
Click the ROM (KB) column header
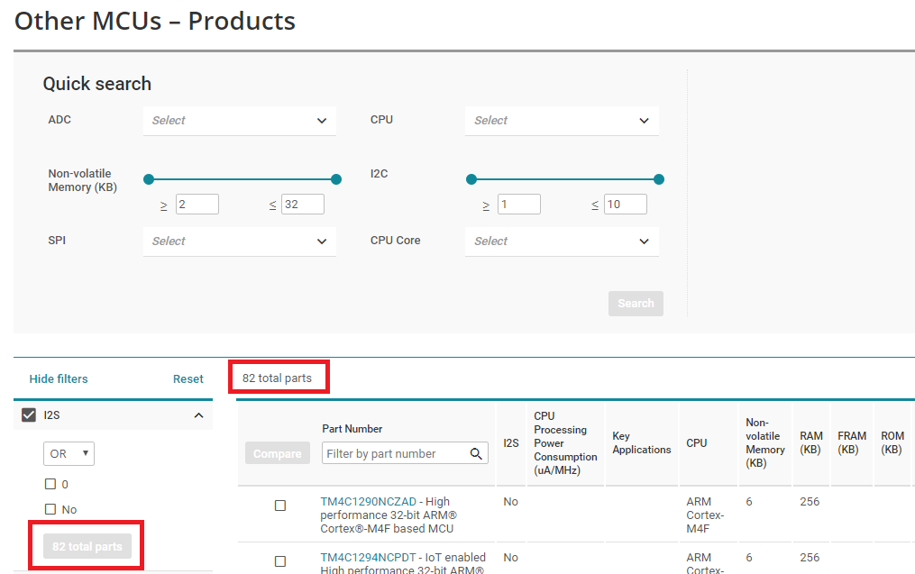point(892,442)
